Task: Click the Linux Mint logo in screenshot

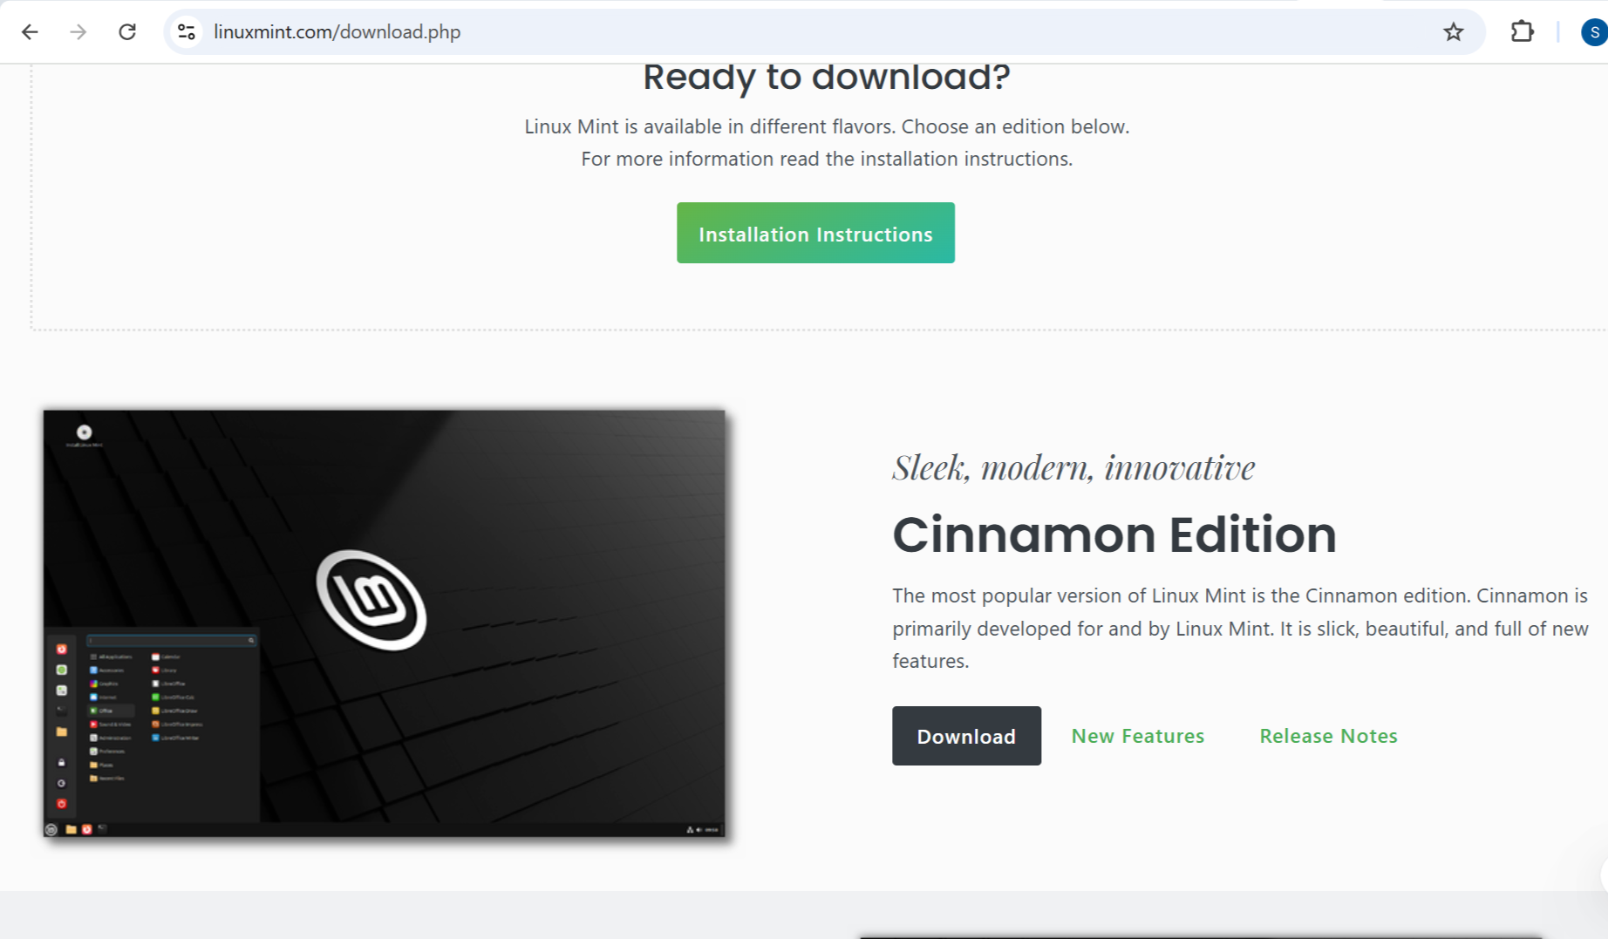Action: click(x=371, y=600)
